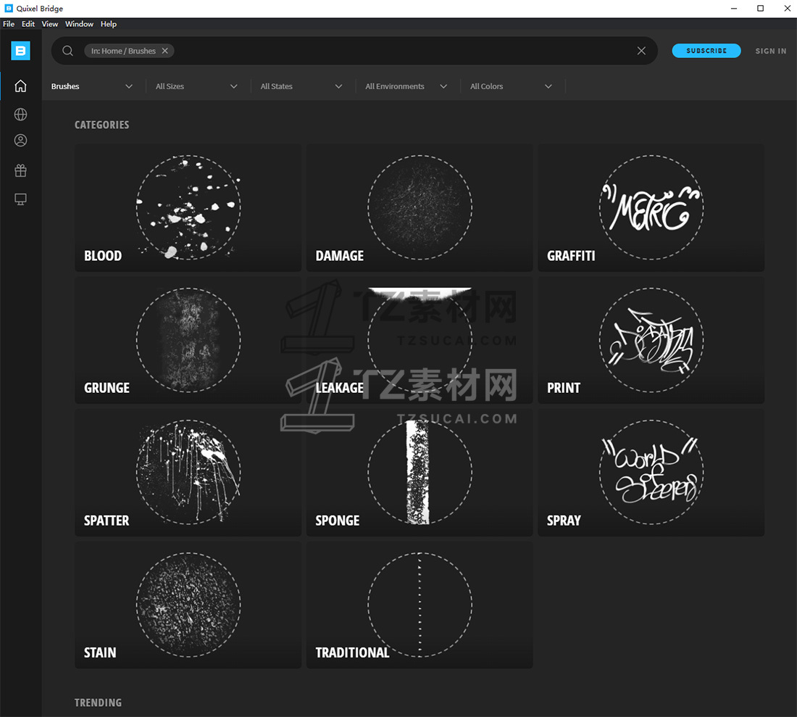Open the Stain brush category

coord(188,605)
